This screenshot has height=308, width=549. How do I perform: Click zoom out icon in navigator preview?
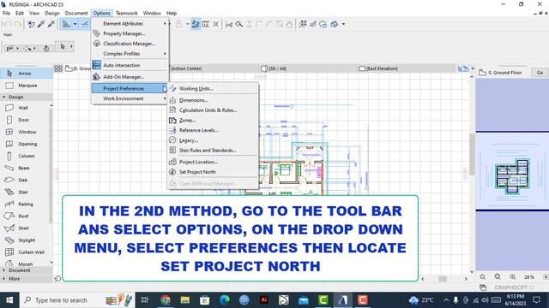(483, 277)
